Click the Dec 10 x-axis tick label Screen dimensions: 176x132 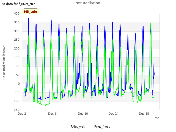point(83,114)
